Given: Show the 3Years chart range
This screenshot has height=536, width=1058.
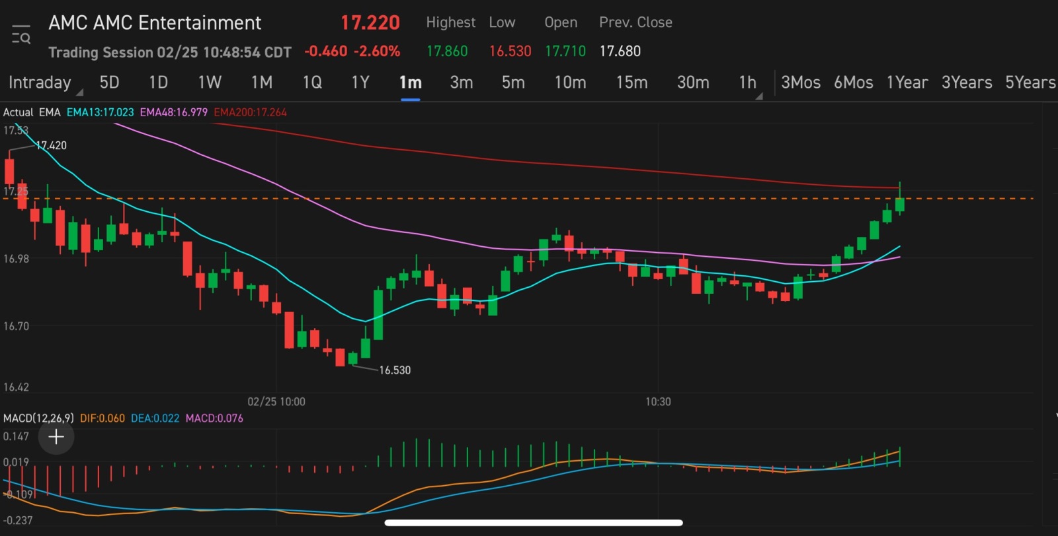Looking at the screenshot, I should (967, 83).
